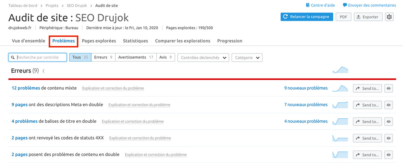Open the Centre d'aide link
403x163 pixels.
tap(323, 5)
